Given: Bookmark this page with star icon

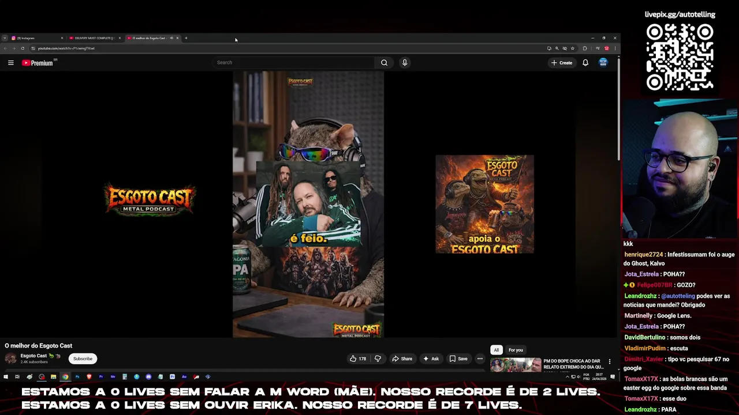Looking at the screenshot, I should (573, 48).
